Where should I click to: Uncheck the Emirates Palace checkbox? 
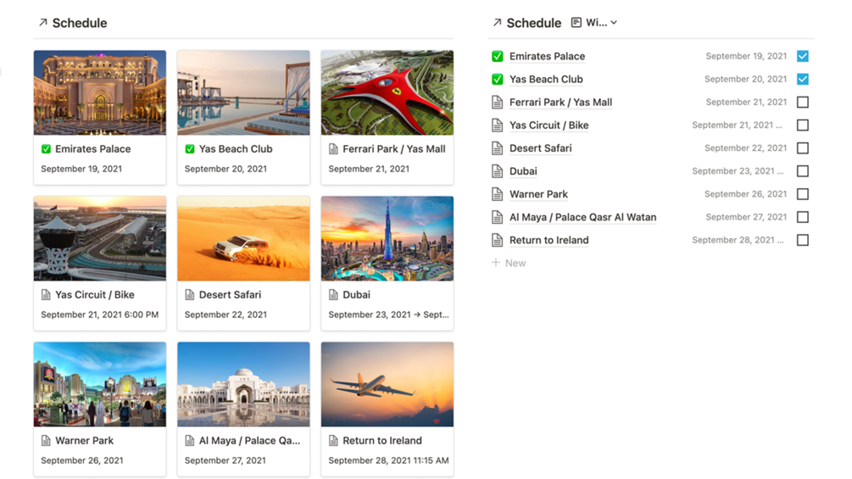tap(802, 57)
